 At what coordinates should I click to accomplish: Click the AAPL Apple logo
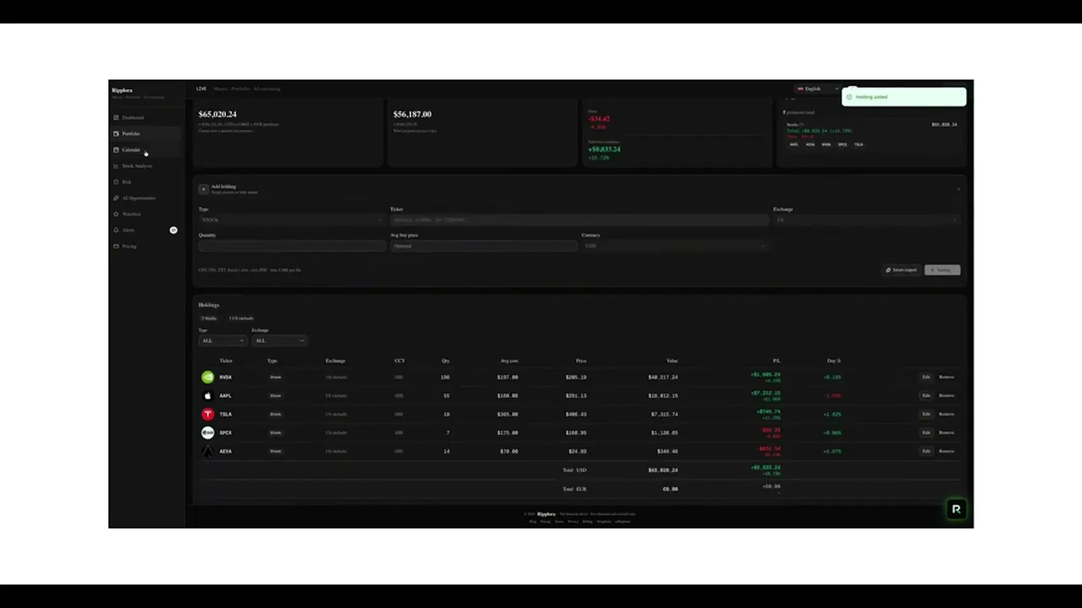208,396
